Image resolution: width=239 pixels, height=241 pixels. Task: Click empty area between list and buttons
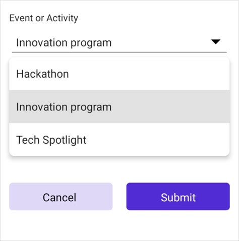click(x=119, y=170)
